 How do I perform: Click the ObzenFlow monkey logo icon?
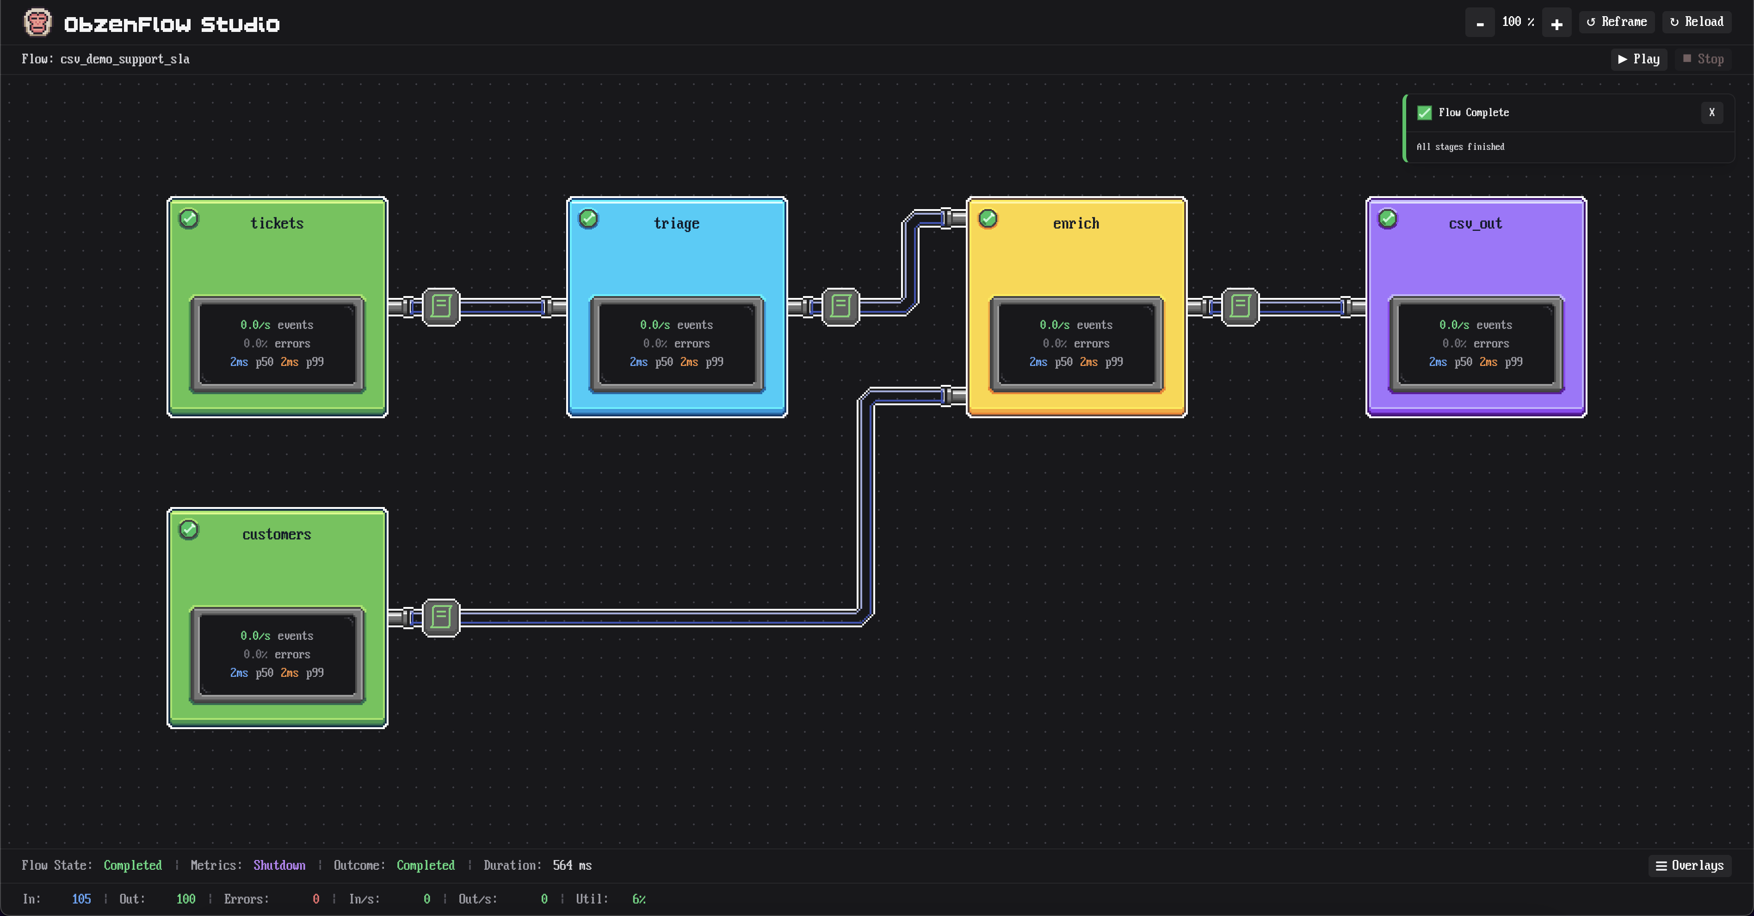[x=37, y=23]
